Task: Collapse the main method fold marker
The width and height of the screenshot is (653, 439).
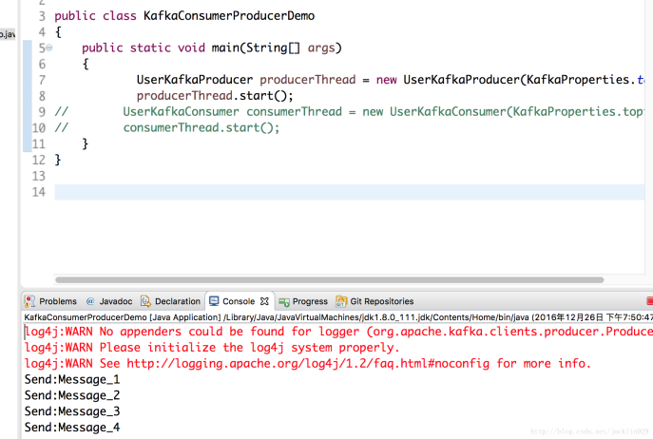Action: pos(49,48)
